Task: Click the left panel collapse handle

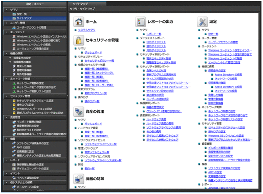Action: [68, 95]
